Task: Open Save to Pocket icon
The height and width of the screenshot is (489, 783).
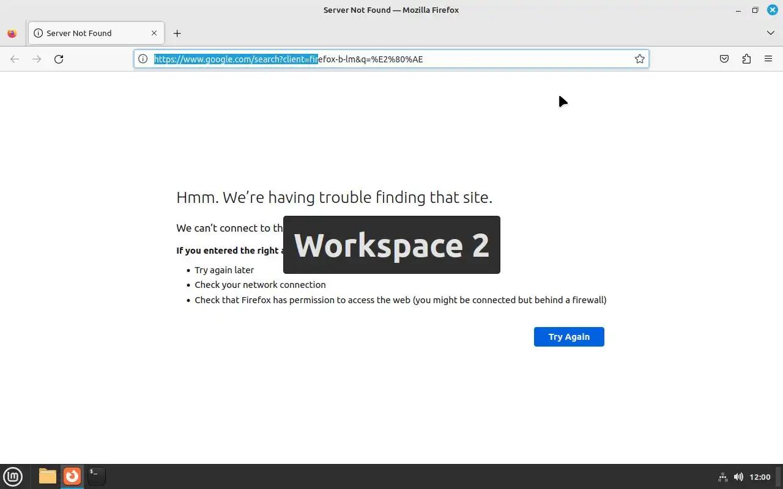Action: point(724,59)
